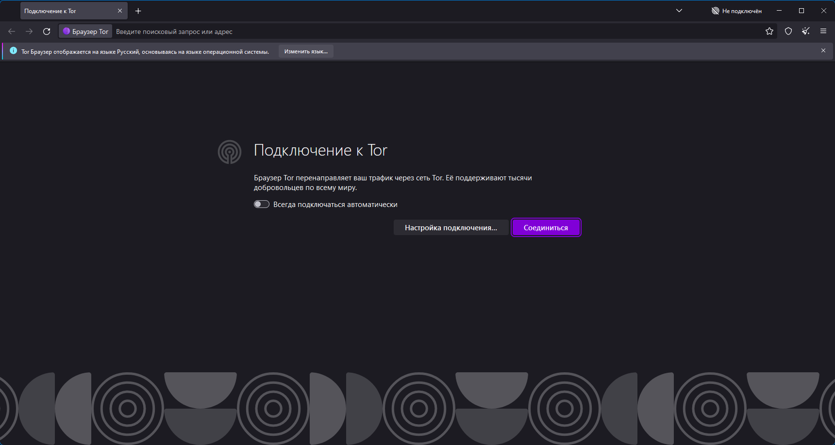This screenshot has height=445, width=835.
Task: Open a new tab with plus button
Action: (138, 11)
